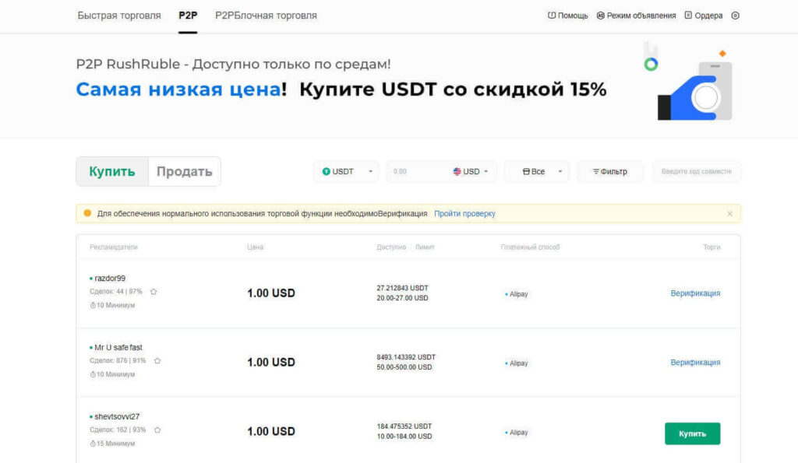Image resolution: width=798 pixels, height=463 pixels.
Task: Click the Фильтр filter icon
Action: 596,171
